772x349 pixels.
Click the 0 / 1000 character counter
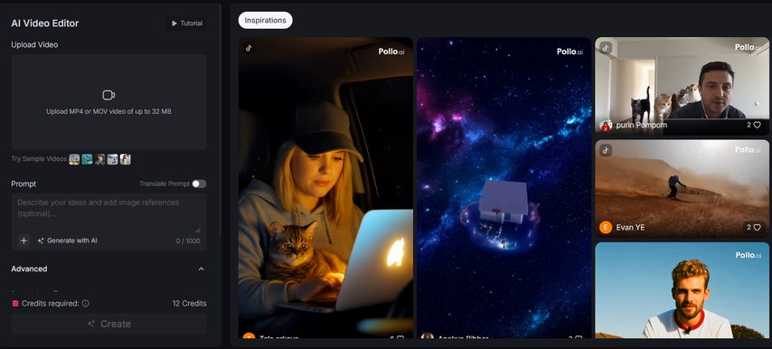pyautogui.click(x=188, y=241)
